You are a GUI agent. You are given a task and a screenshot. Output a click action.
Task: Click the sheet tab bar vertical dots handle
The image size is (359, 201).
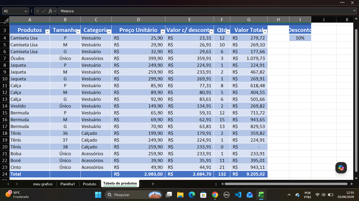(x=216, y=184)
